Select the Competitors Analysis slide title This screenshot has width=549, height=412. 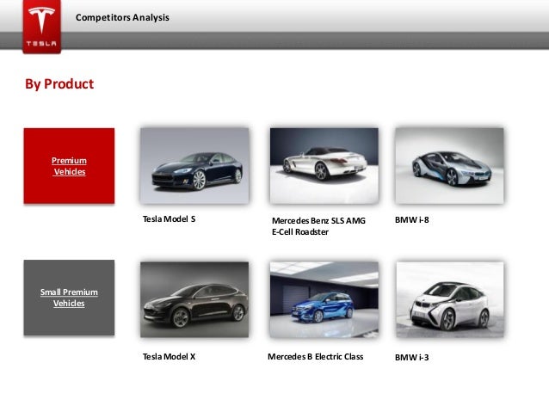coord(122,18)
